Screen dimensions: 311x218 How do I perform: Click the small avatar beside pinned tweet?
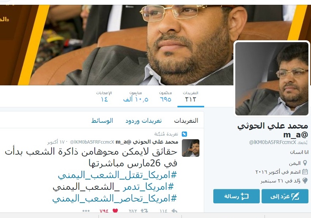click(x=191, y=148)
